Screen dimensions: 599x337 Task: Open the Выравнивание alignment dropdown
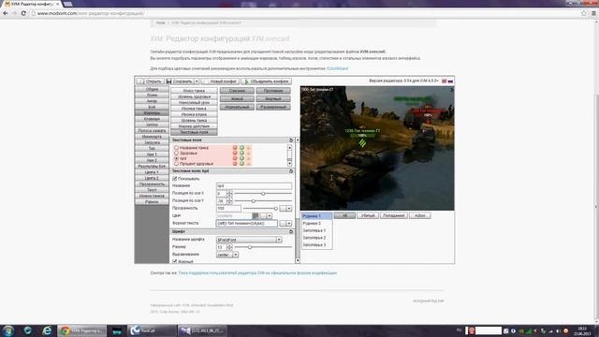point(235,255)
